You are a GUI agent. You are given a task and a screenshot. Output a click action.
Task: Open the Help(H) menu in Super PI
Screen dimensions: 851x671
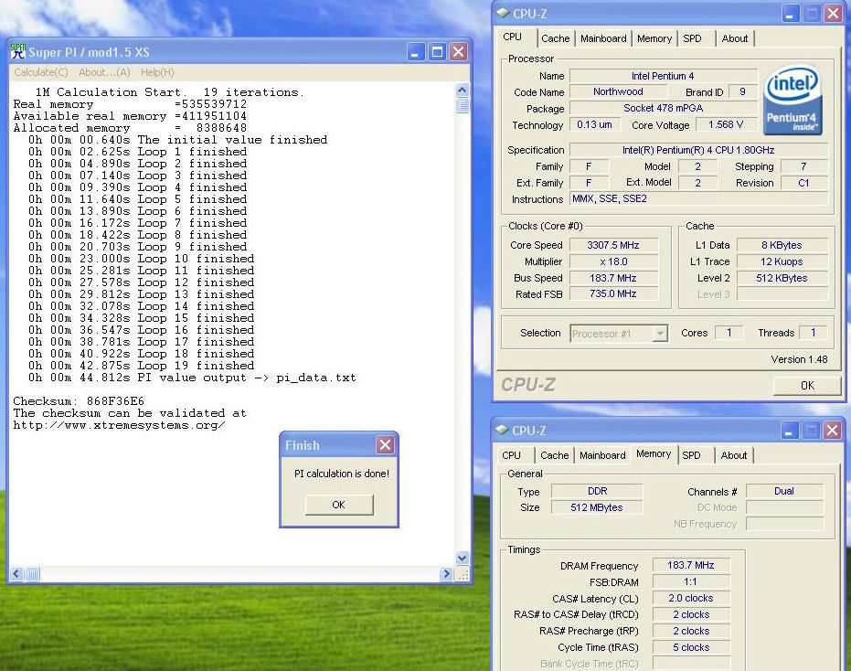(x=157, y=72)
